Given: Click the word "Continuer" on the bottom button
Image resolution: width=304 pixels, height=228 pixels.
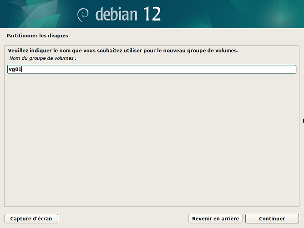Looking at the screenshot, I should pyautogui.click(x=272, y=219).
